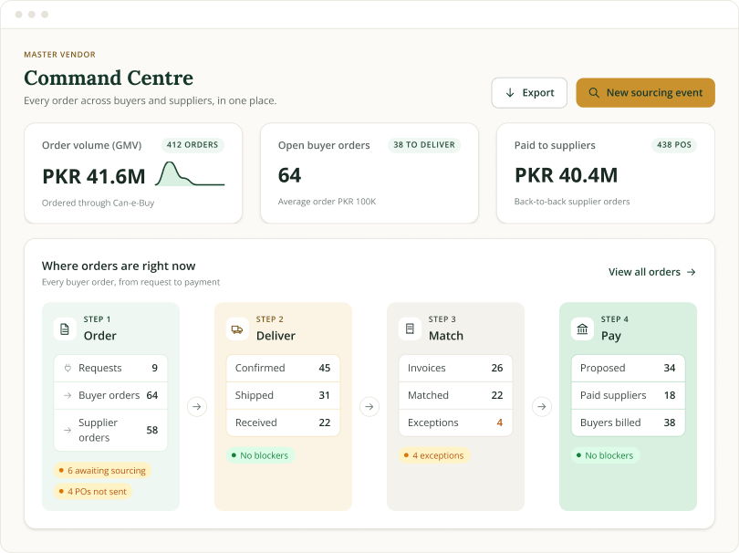Open the Supplier orders row showing 58
Screen dimensions: 739x553
point(110,430)
